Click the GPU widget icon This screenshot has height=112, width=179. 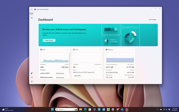(74, 50)
